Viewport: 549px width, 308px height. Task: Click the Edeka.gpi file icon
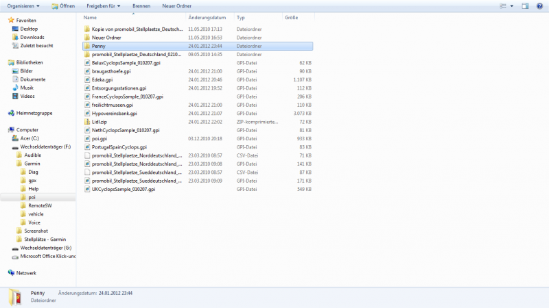click(x=86, y=79)
